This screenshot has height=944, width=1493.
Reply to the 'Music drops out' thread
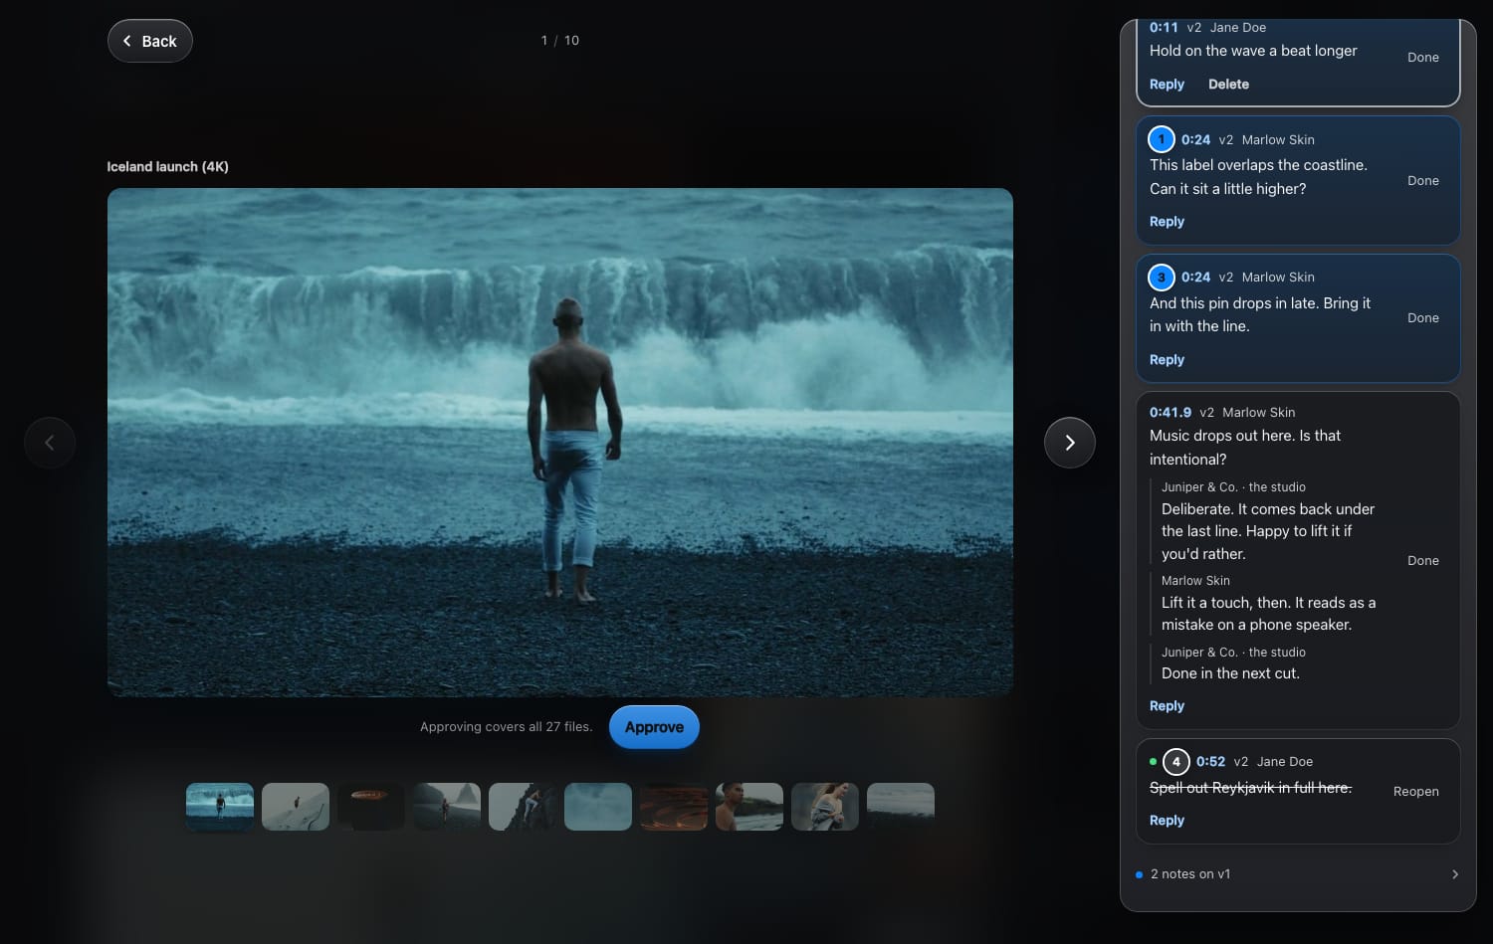pos(1167,706)
